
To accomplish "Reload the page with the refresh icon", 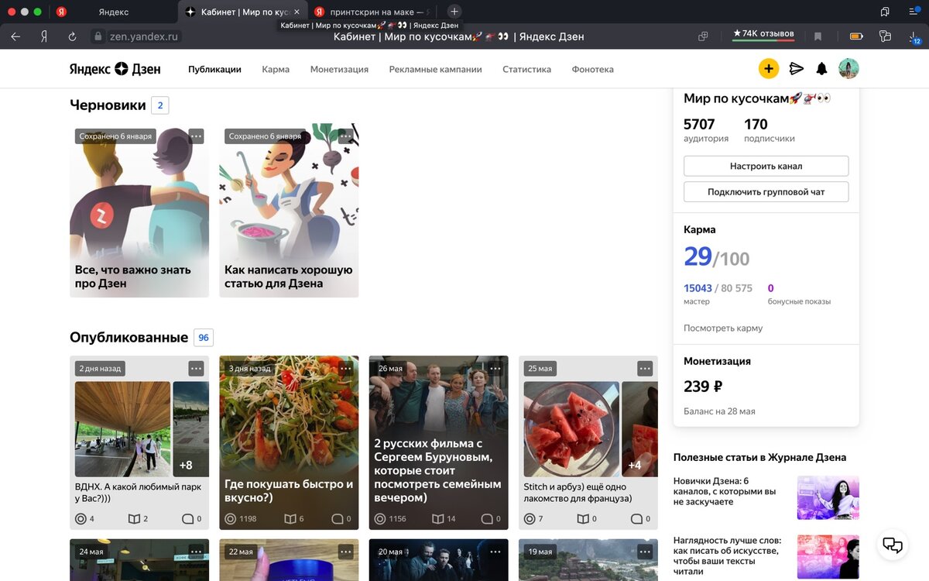I will point(72,36).
